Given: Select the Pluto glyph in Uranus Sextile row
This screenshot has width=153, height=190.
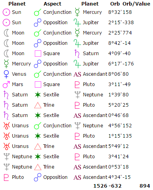Looking at the screenshot, I should (x=77, y=136).
